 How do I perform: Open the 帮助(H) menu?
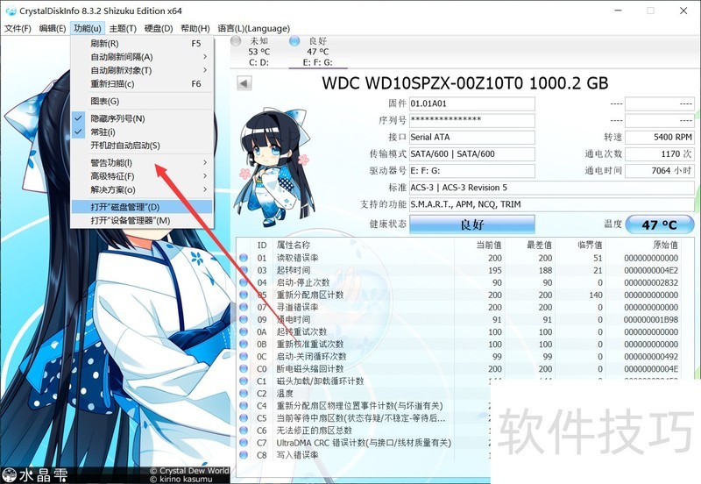tap(195, 28)
